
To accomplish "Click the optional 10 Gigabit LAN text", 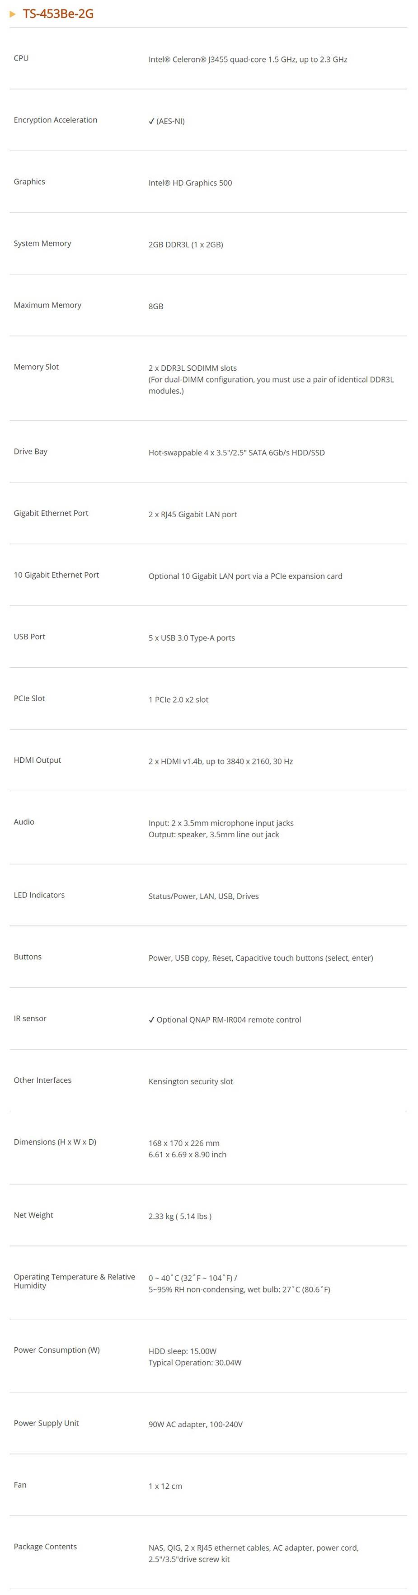I will pyautogui.click(x=245, y=576).
